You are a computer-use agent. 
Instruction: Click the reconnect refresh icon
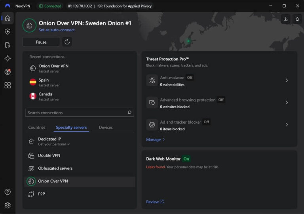(67, 42)
